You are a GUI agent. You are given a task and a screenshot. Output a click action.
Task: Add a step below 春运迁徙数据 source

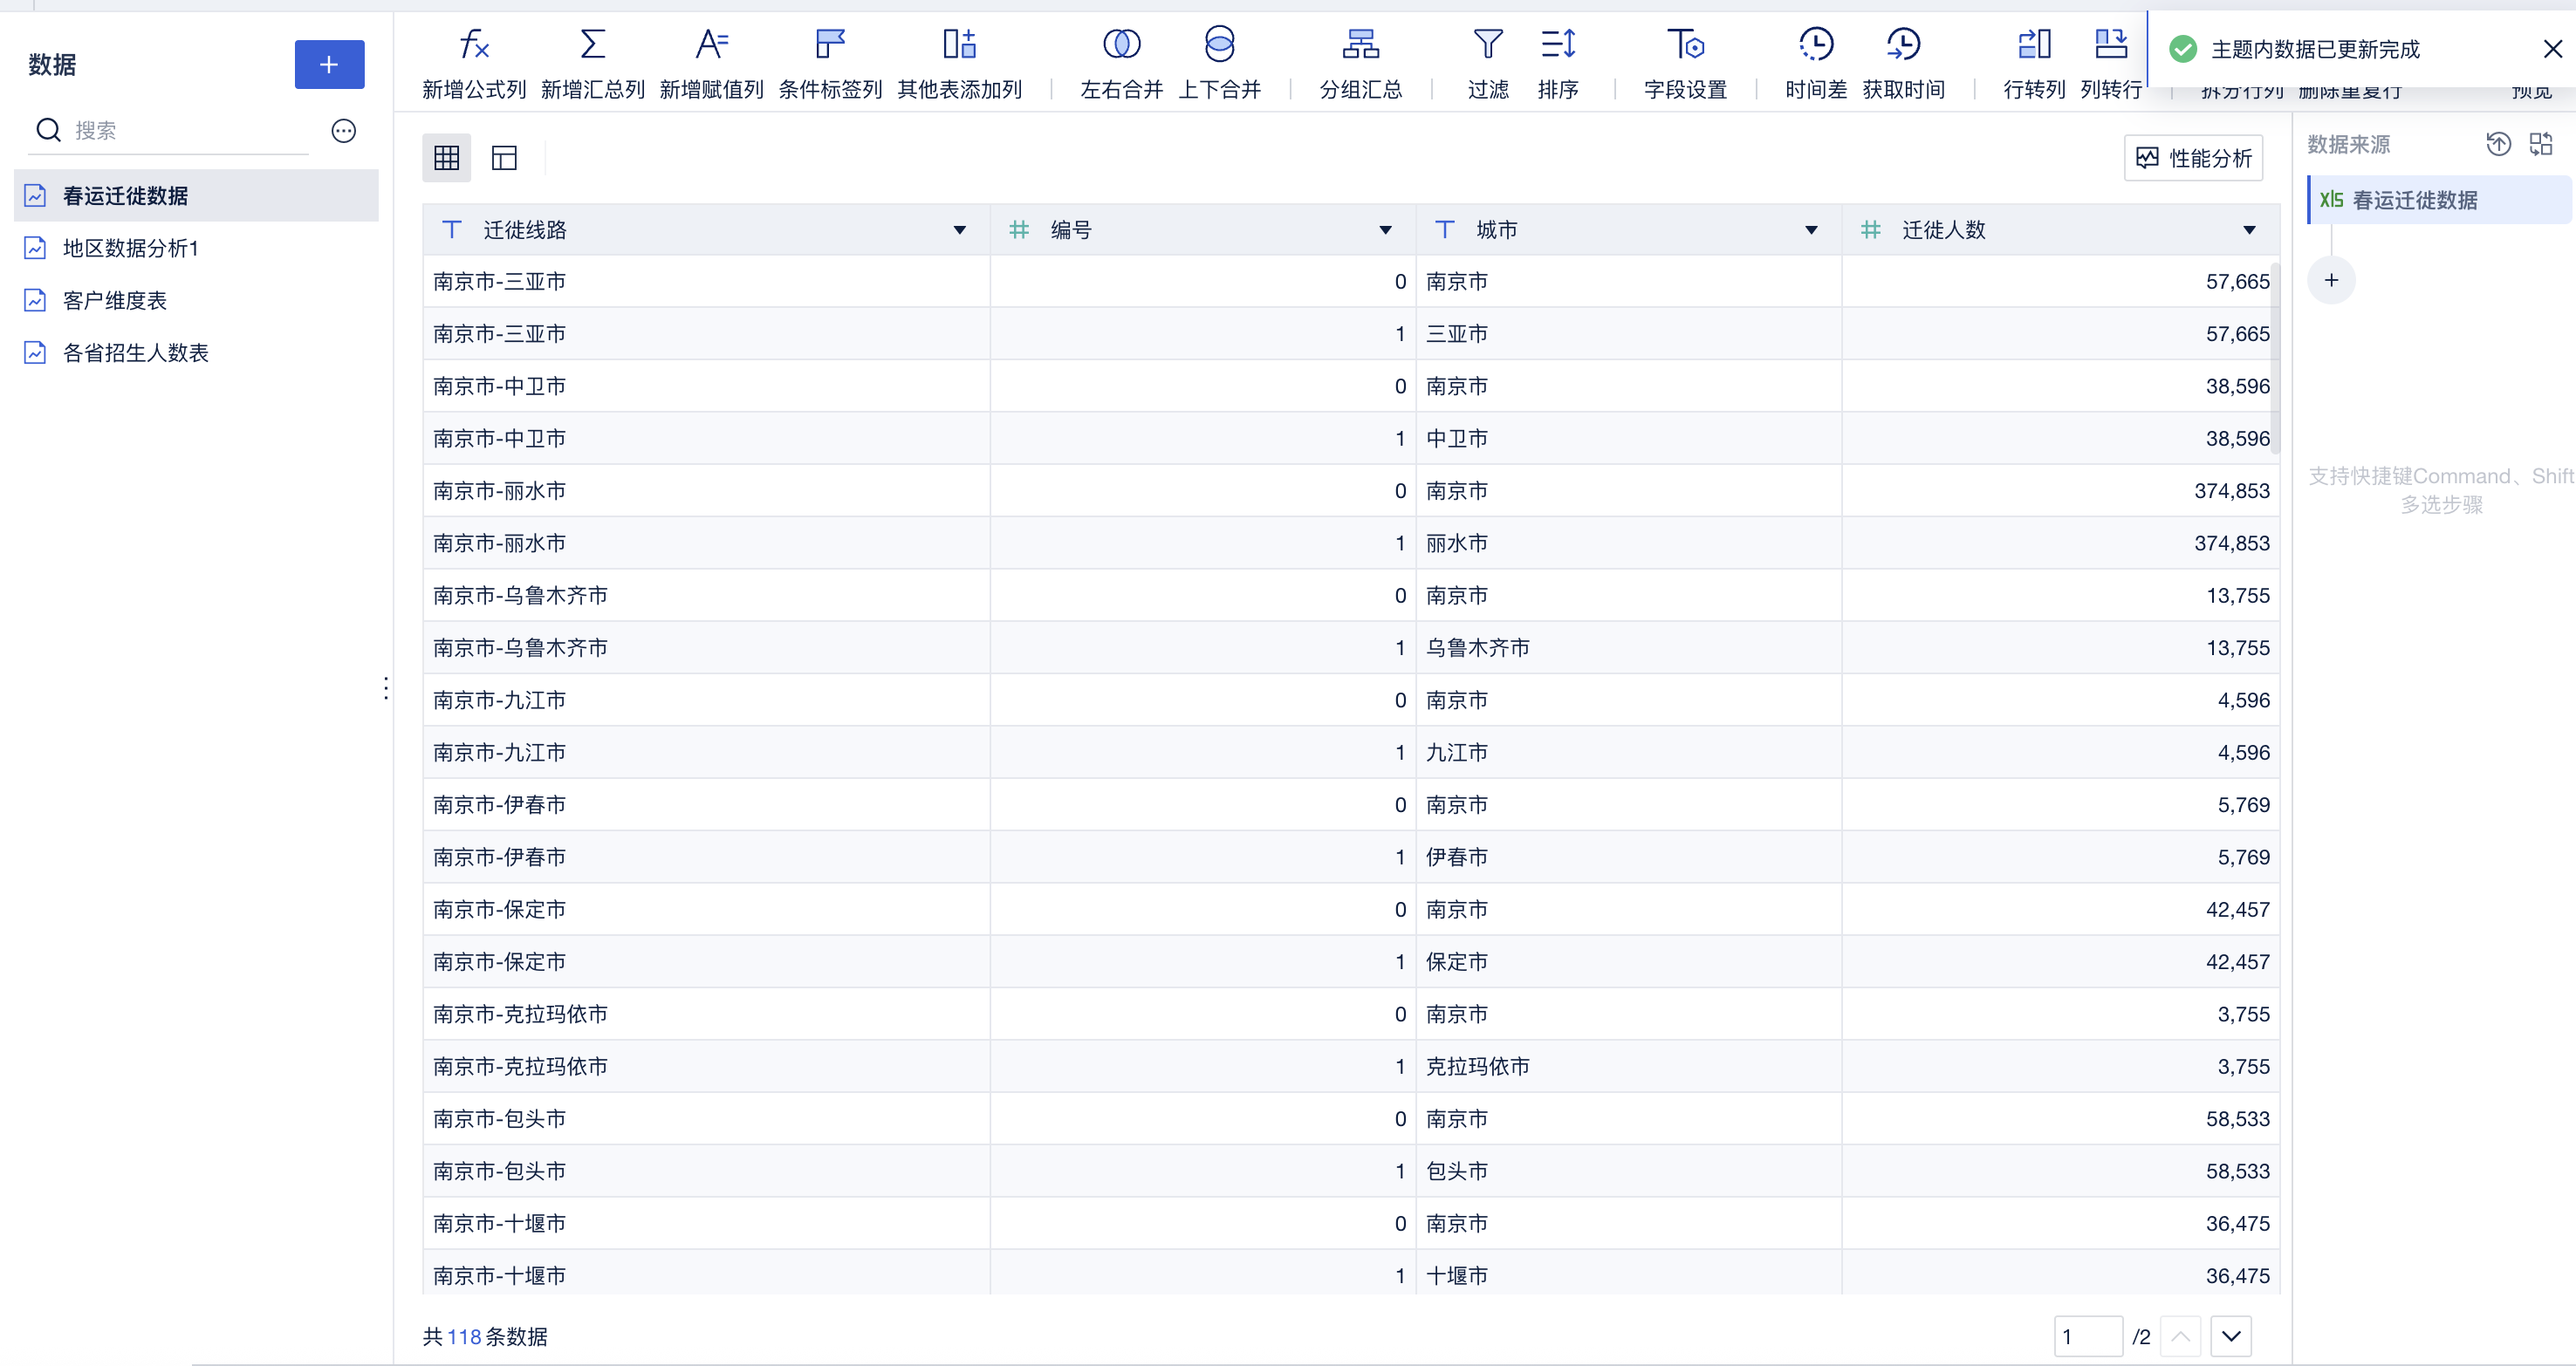tap(2331, 281)
